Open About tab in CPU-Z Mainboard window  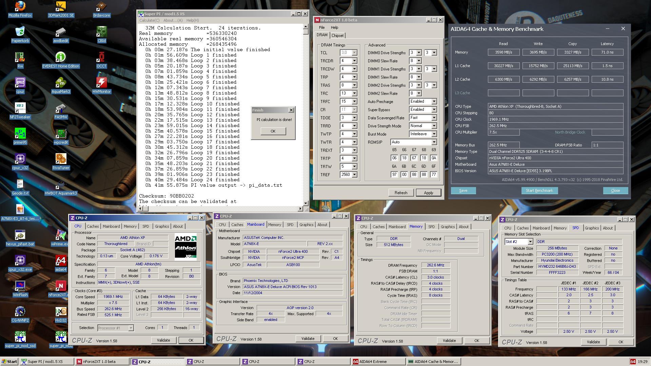point(322,225)
